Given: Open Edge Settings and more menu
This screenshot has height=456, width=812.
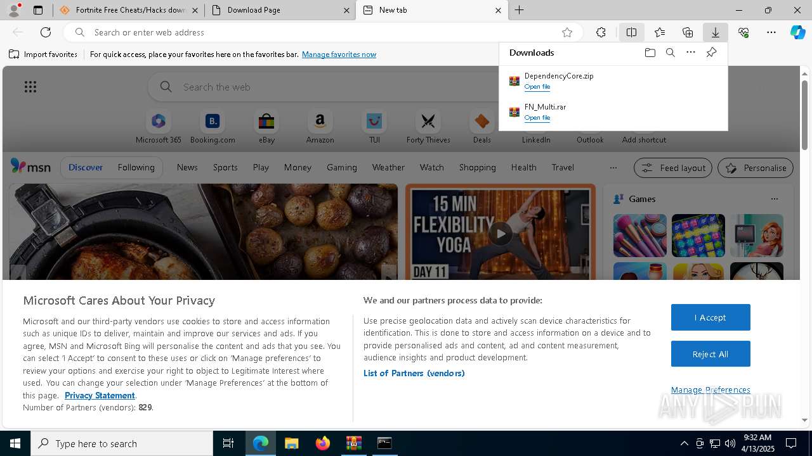Looking at the screenshot, I should point(771,32).
